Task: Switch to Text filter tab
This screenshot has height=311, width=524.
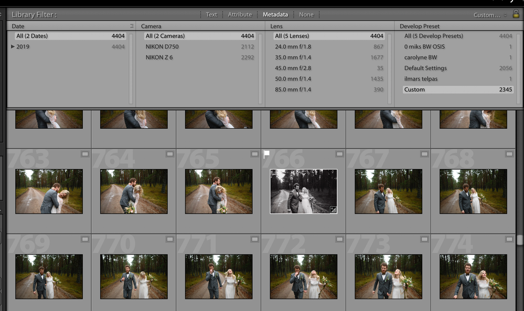Action: [211, 15]
